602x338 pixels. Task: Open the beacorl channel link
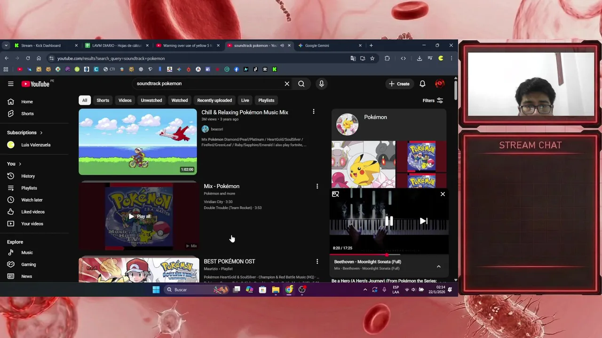coord(217,129)
